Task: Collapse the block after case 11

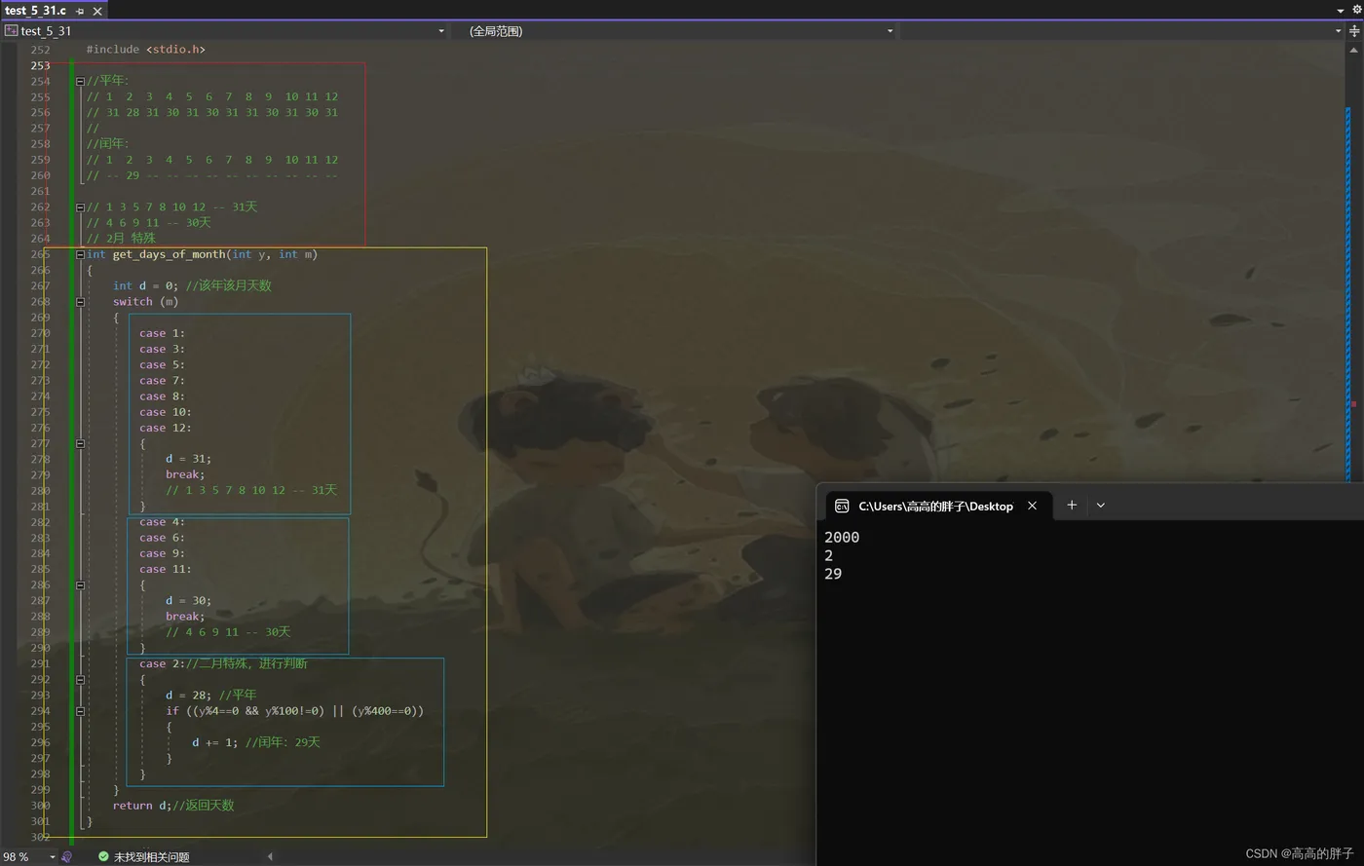Action: (x=80, y=585)
